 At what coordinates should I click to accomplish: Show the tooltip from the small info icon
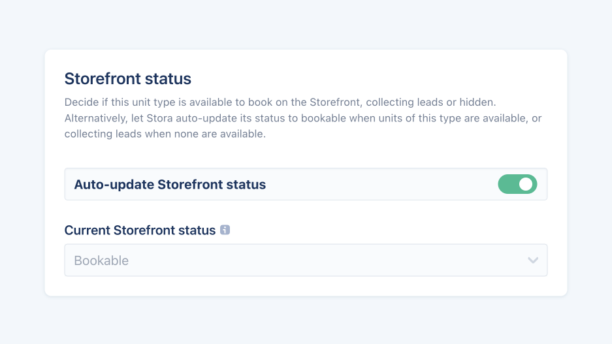(x=225, y=230)
